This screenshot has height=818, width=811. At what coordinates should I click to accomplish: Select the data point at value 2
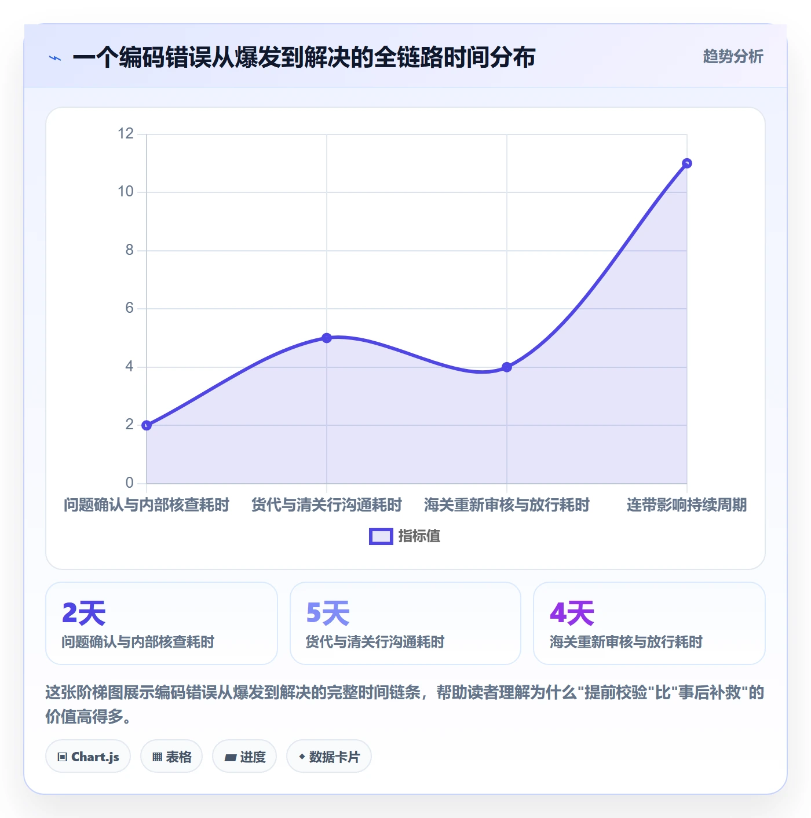(147, 425)
